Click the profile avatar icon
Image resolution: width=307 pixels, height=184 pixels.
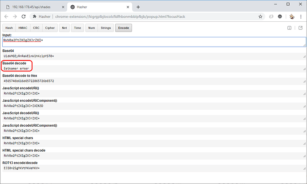pyautogui.click(x=292, y=16)
